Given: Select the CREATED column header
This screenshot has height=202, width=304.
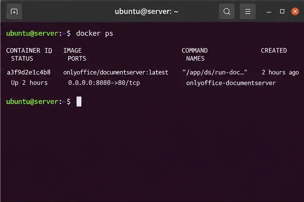Looking at the screenshot, I should point(274,51).
